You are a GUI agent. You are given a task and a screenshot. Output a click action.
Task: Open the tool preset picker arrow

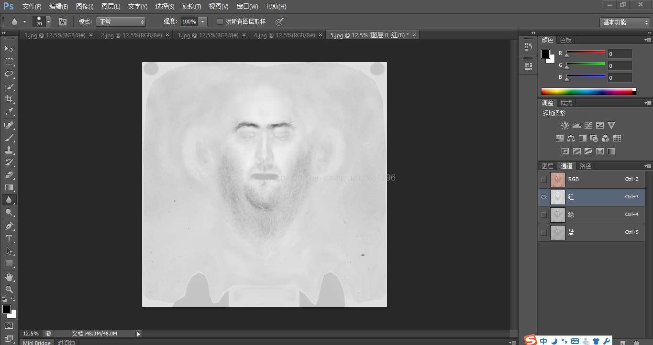24,22
